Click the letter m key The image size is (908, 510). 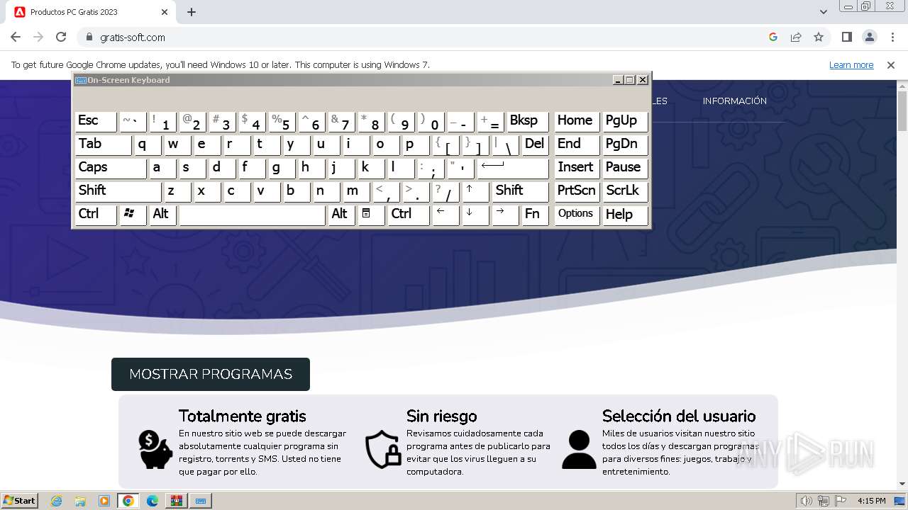point(356,191)
